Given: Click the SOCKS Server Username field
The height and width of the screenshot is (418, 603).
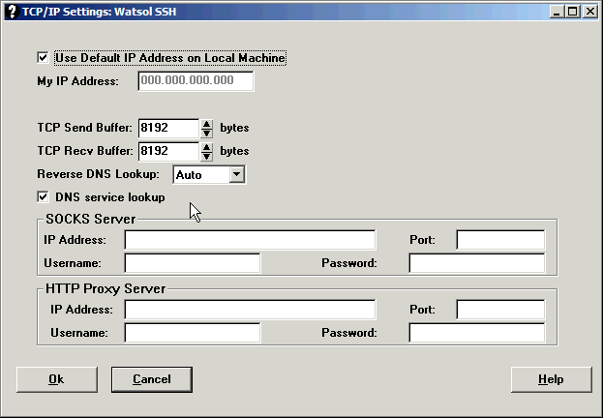Looking at the screenshot, I should 193,263.
